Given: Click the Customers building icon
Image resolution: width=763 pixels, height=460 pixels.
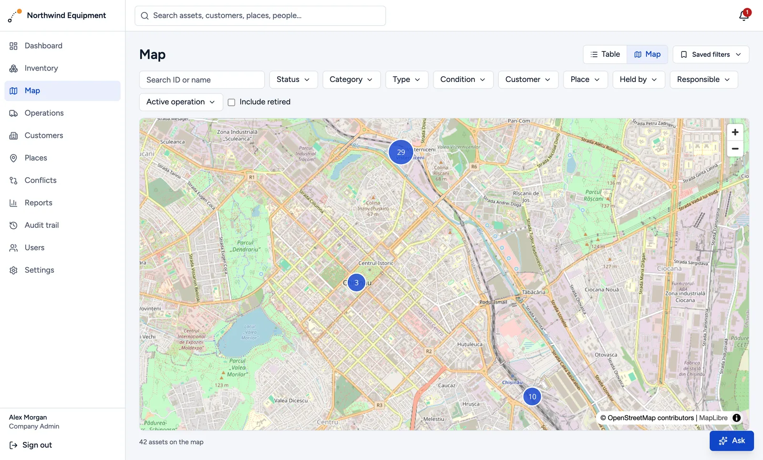Looking at the screenshot, I should click(13, 135).
